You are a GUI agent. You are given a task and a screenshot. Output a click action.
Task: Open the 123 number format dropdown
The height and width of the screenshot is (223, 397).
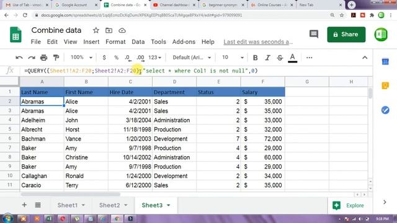point(154,58)
